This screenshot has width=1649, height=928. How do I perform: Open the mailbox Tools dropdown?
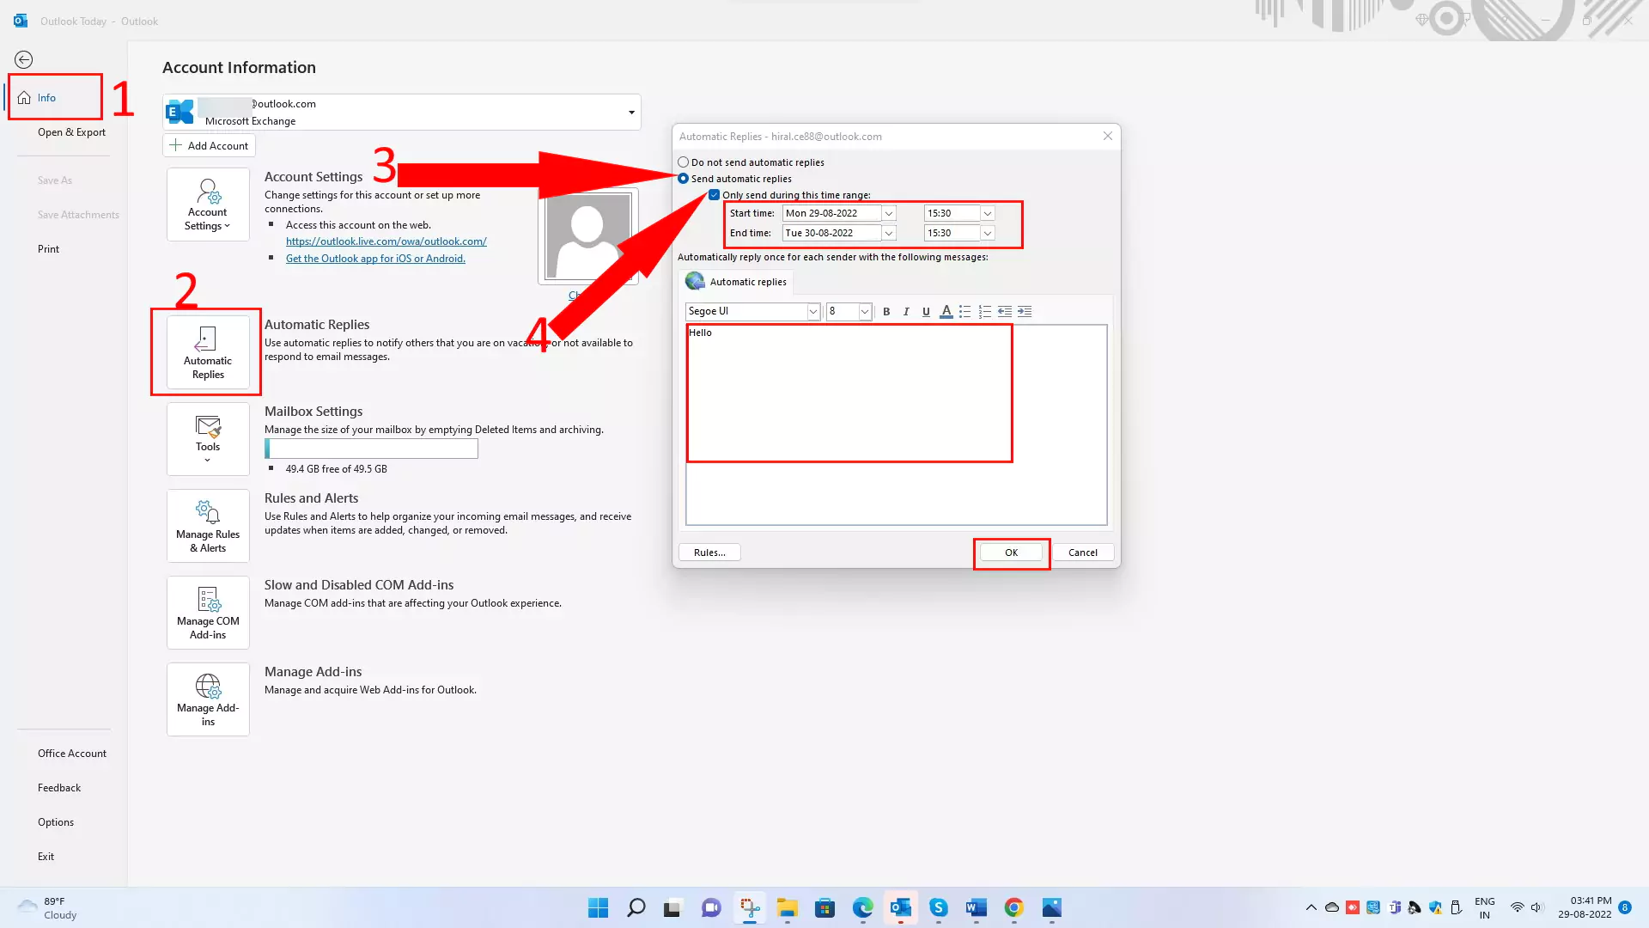pyautogui.click(x=208, y=439)
